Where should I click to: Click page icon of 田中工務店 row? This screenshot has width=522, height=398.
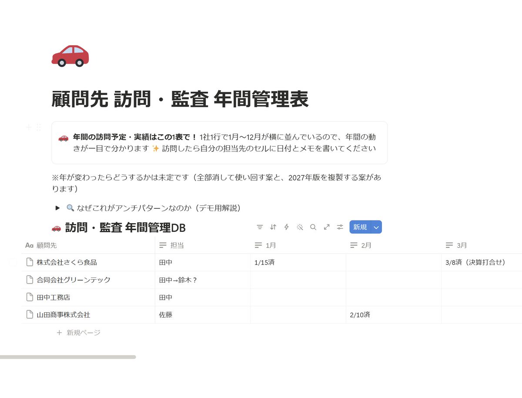(x=30, y=297)
